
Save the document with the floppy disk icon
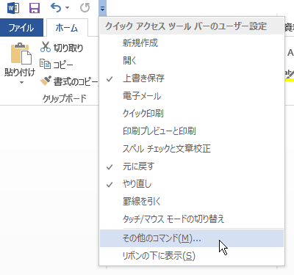[x=35, y=8]
